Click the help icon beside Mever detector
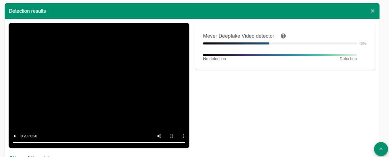 [283, 36]
